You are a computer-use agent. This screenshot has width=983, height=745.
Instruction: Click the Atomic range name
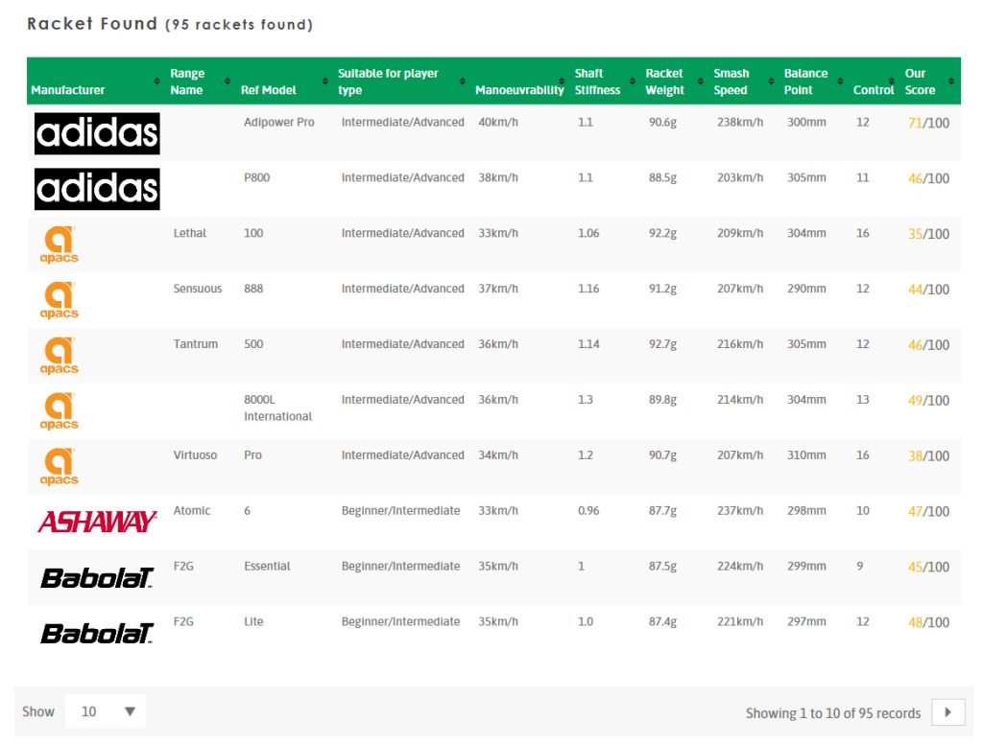pyautogui.click(x=192, y=510)
